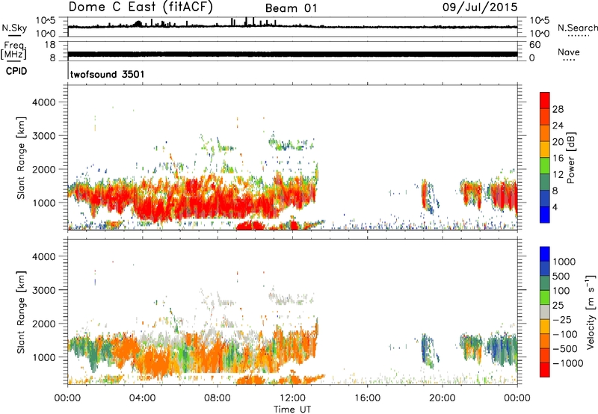Click the blue top of the Velocity colorbar

point(545,254)
